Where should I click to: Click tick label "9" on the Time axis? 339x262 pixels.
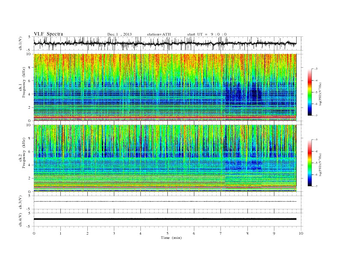click(x=274, y=233)
